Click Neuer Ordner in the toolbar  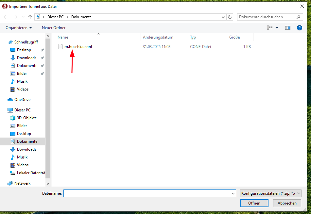(54, 28)
